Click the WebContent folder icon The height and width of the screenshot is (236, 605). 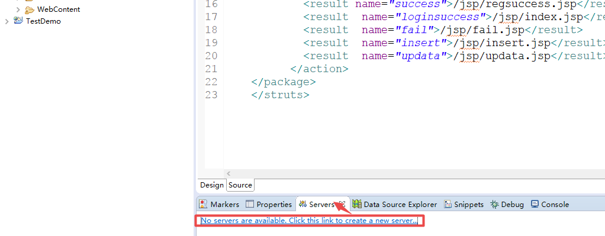tap(30, 9)
